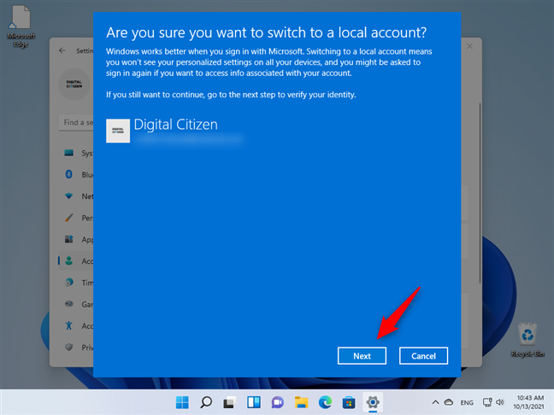Switch input language via ENG indicator

(x=467, y=402)
